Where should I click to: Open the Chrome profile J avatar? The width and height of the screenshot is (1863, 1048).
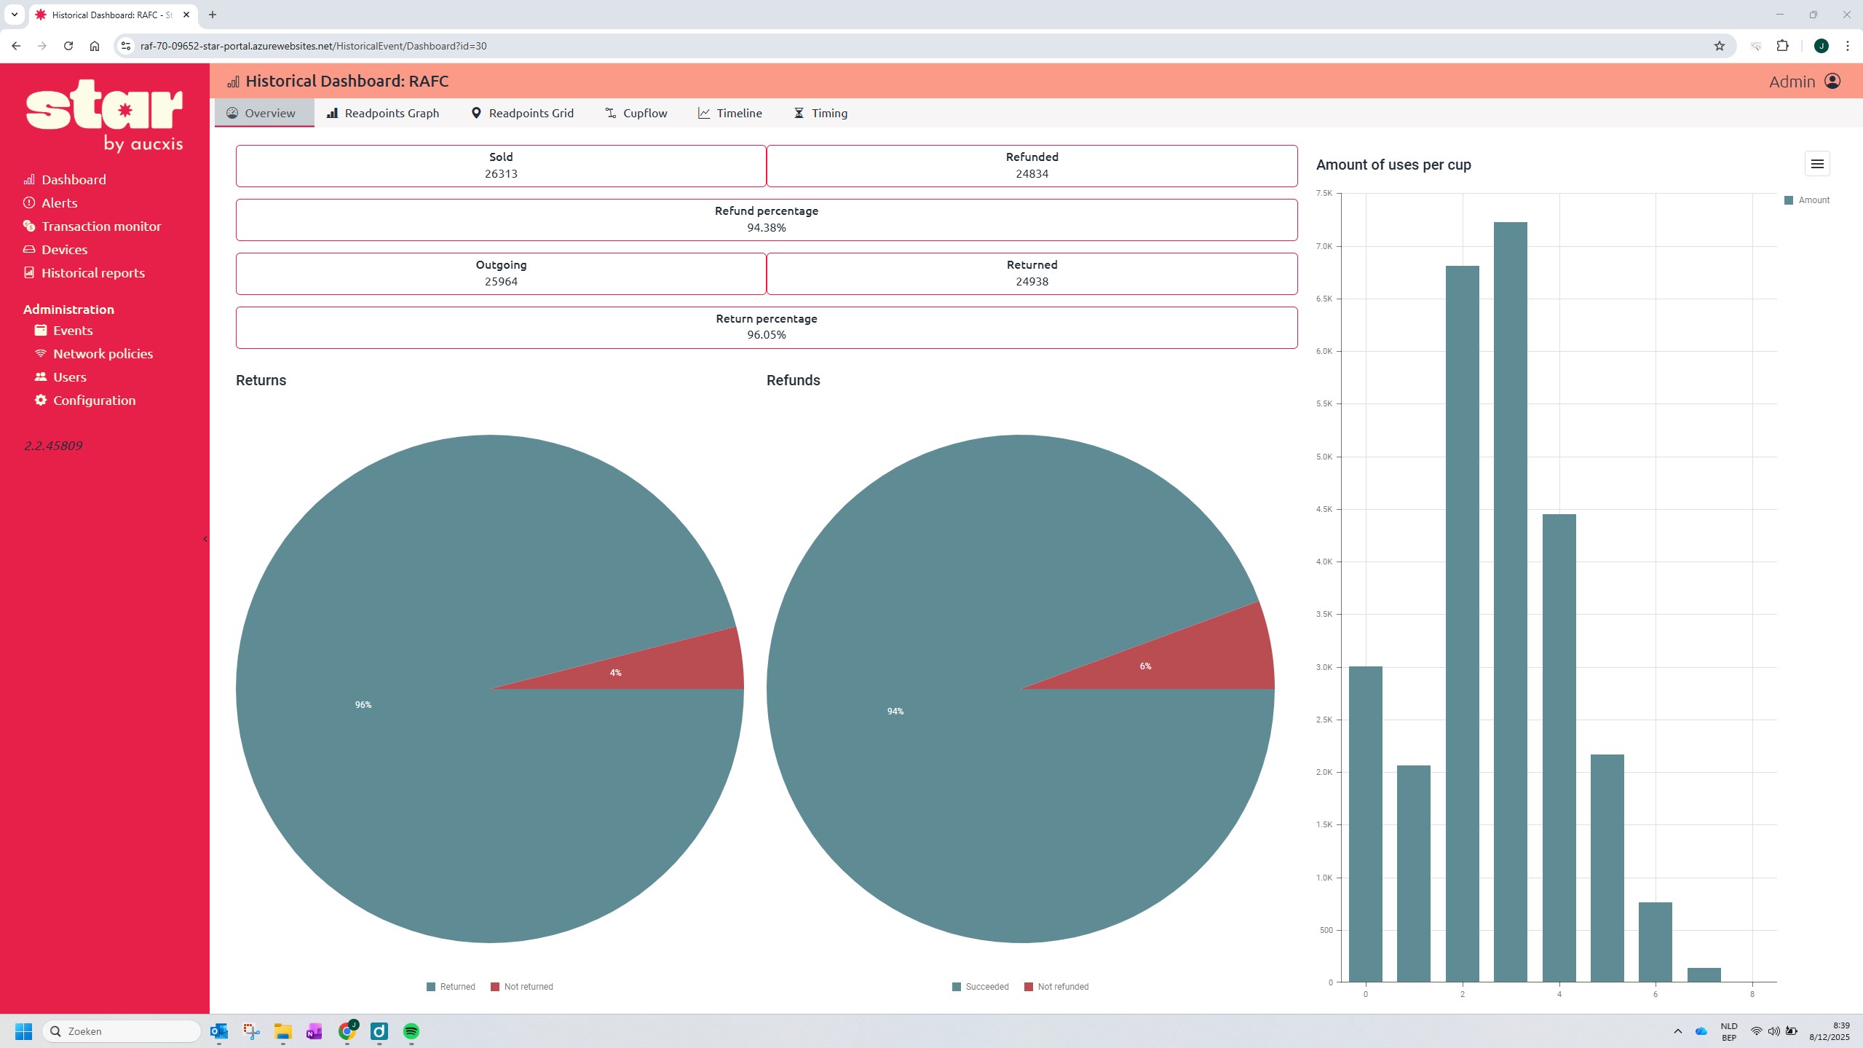[x=1822, y=46]
